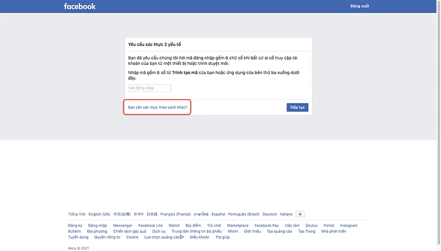The image size is (441, 251).
Task: Choose the 中文(台灣) language
Action: click(122, 214)
